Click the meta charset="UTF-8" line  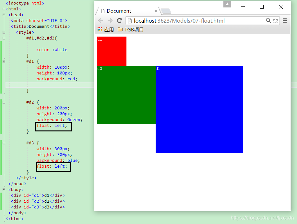tap(39, 21)
